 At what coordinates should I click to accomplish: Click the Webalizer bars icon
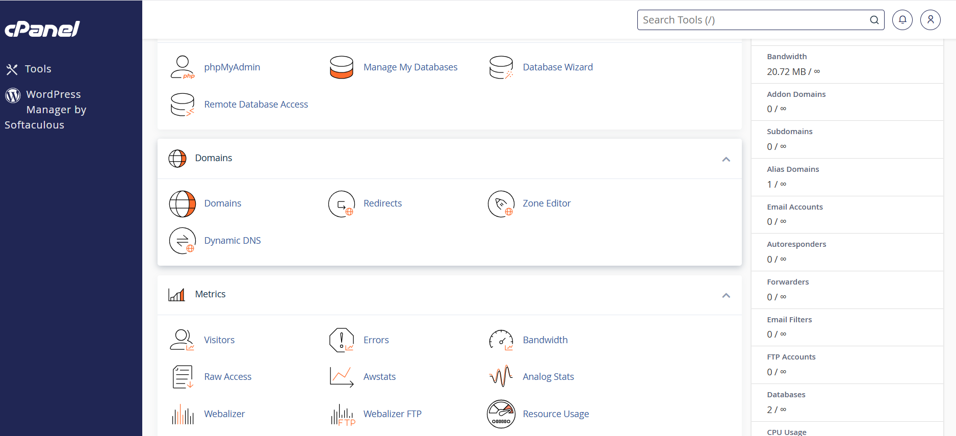click(x=183, y=414)
